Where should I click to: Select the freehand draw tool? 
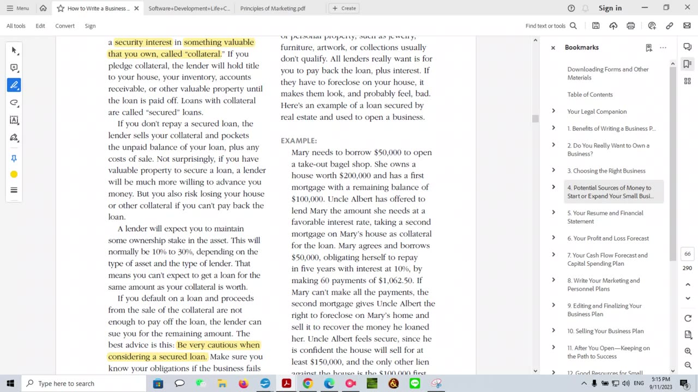pos(14,102)
